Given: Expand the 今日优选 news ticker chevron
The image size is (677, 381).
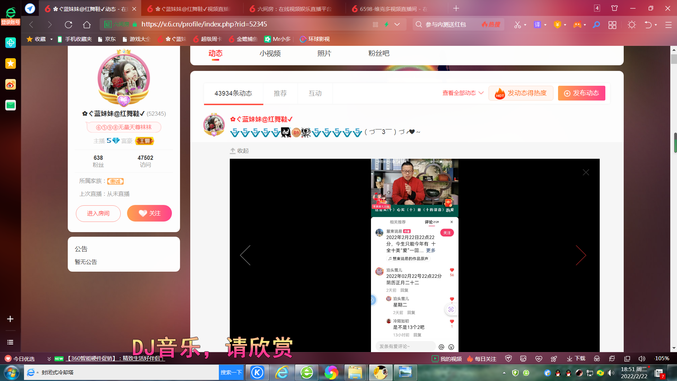Looking at the screenshot, I should (49, 359).
